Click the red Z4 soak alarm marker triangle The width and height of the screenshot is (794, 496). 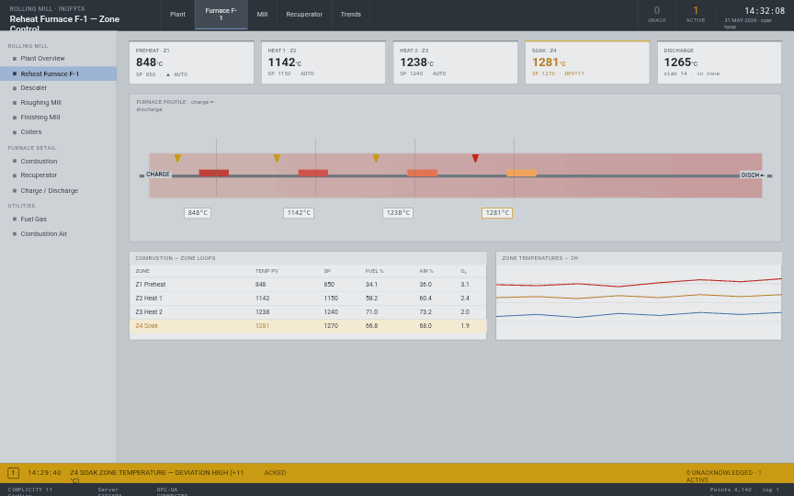pyautogui.click(x=475, y=158)
